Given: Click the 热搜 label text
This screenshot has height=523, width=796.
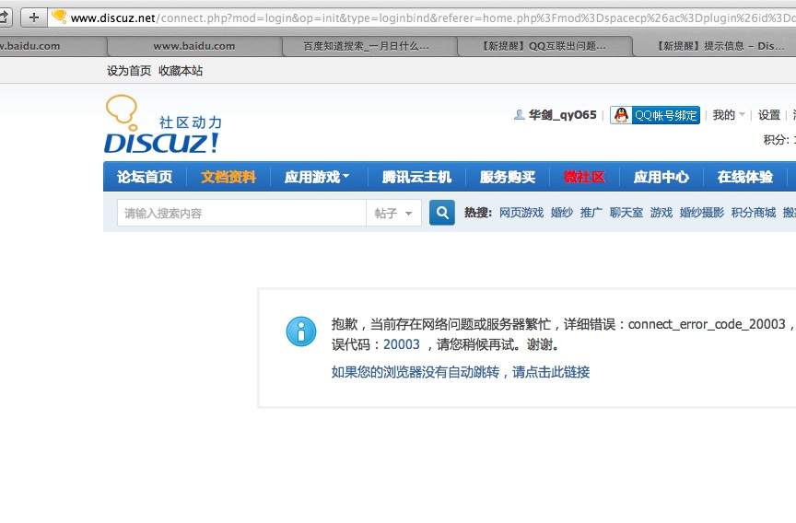Looking at the screenshot, I should point(478,213).
